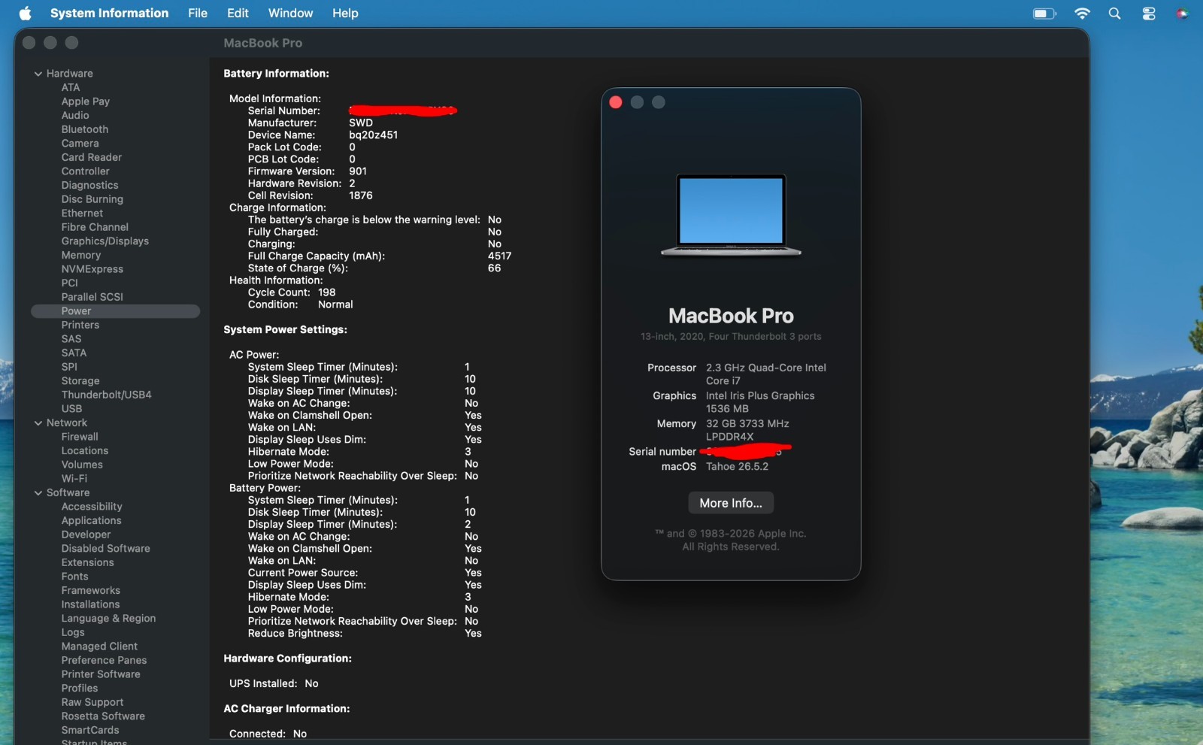Open the File menu
This screenshot has height=745, width=1203.
(198, 13)
